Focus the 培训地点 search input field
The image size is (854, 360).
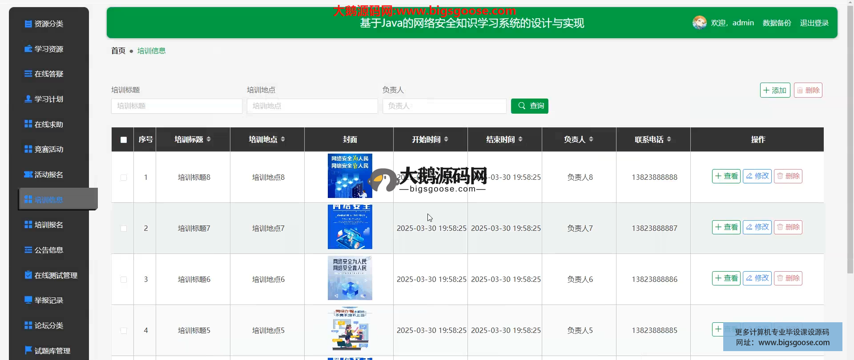pos(312,106)
